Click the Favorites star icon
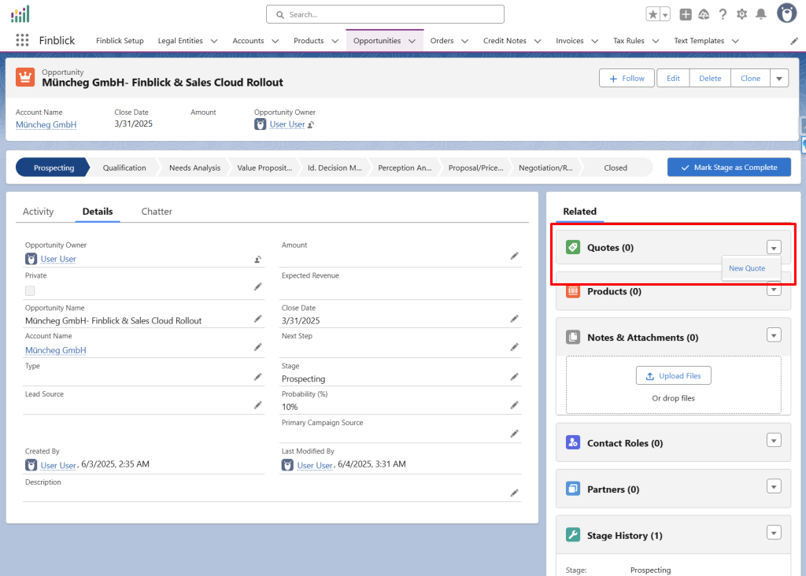Screen dimensions: 806x576 coord(653,14)
